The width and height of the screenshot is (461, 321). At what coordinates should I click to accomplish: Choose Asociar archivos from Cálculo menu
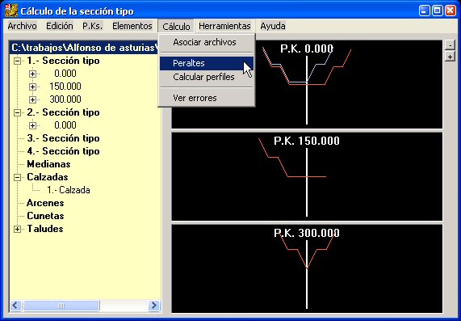click(x=207, y=42)
